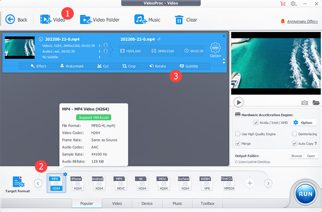Start conversion with RUN button

[x=305, y=194]
